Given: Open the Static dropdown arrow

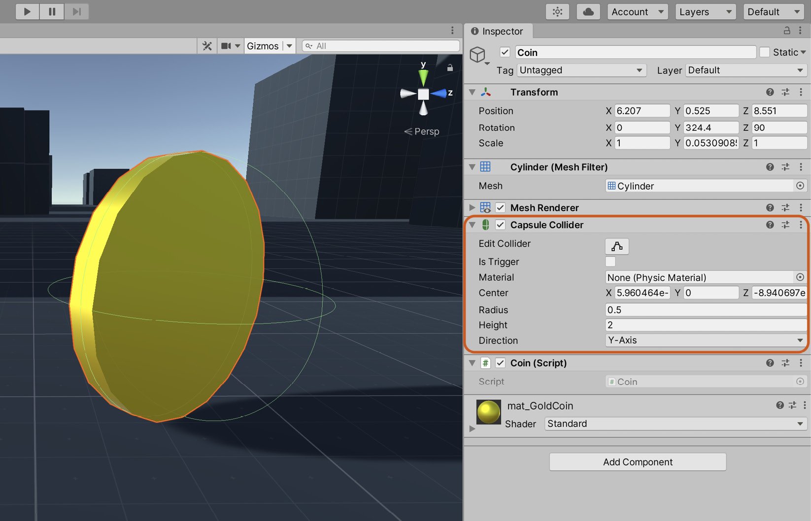Looking at the screenshot, I should [803, 52].
